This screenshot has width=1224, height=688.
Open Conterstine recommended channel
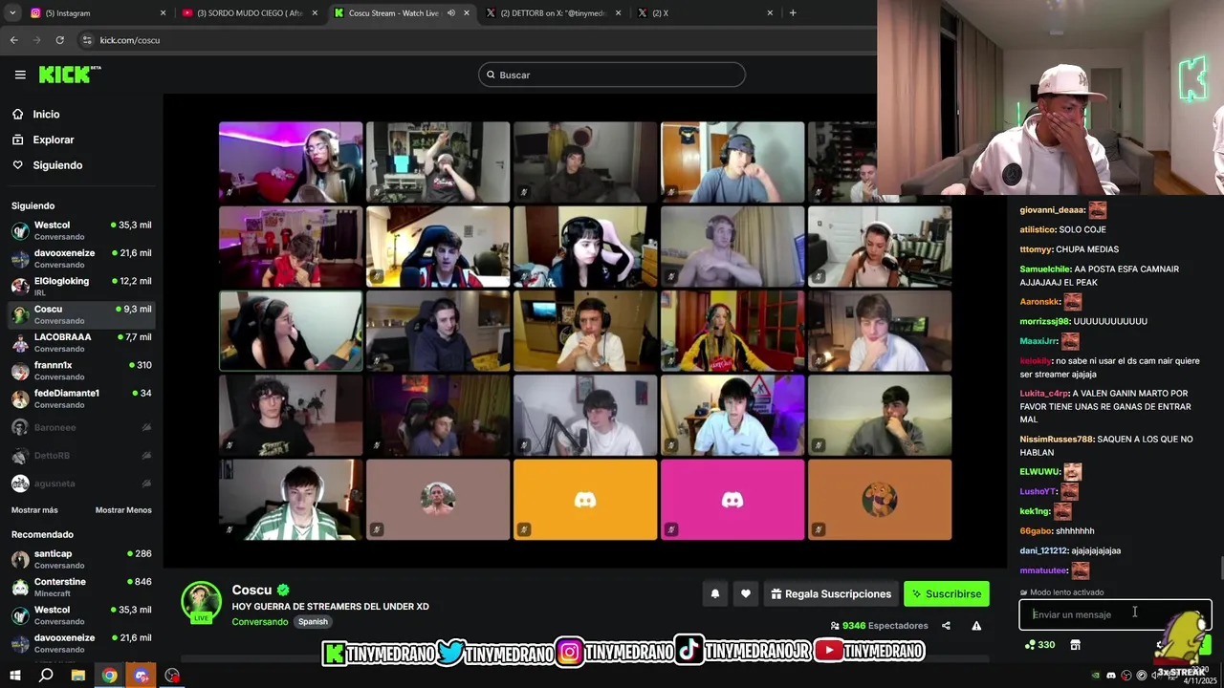pyautogui.click(x=81, y=587)
